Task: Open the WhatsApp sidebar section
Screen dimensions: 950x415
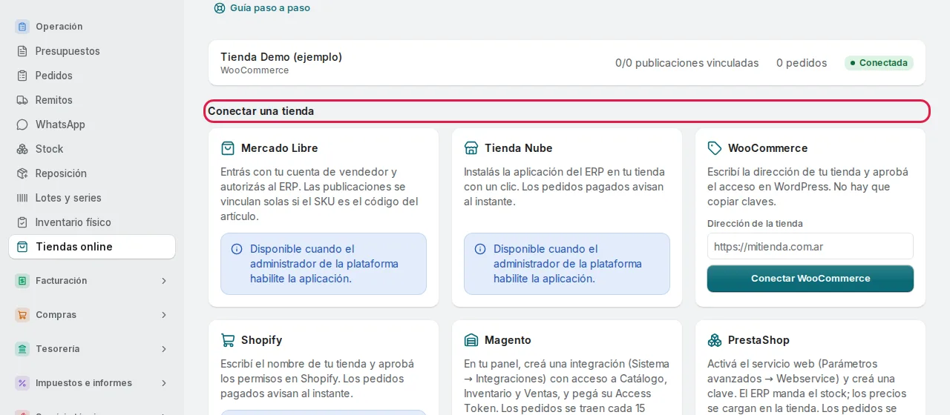Action: (x=92, y=124)
